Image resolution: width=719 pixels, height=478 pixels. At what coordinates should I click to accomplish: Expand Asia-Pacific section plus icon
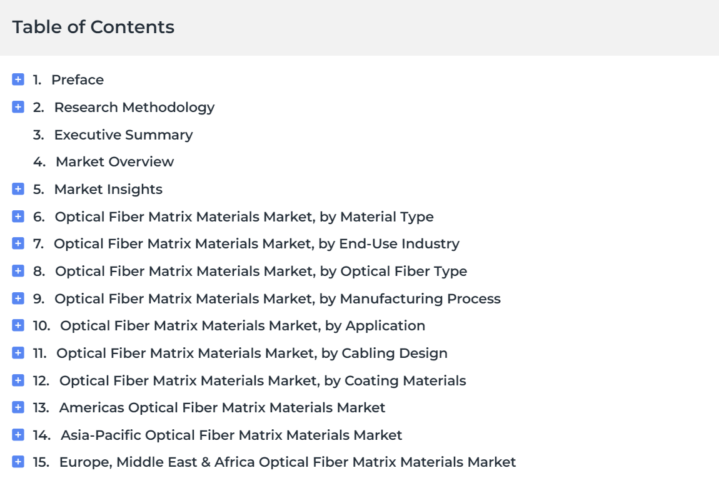point(18,435)
